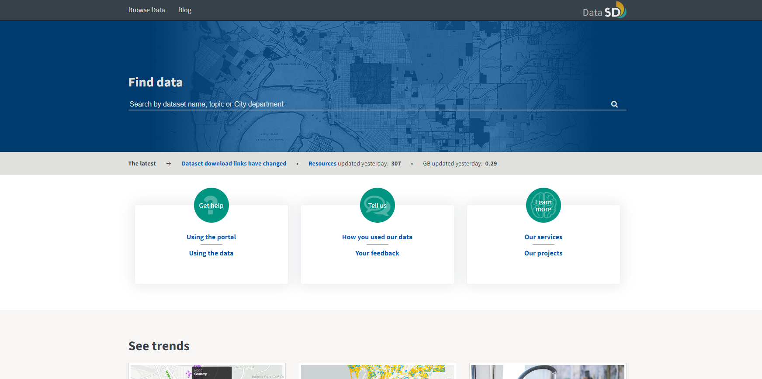Follow the Resources link in latest bar
This screenshot has width=762, height=379.
tap(322, 164)
